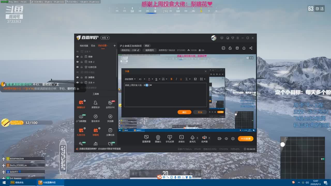Confirm subtitle with the 确定 button
The width and height of the screenshot is (331, 186).
(184, 112)
